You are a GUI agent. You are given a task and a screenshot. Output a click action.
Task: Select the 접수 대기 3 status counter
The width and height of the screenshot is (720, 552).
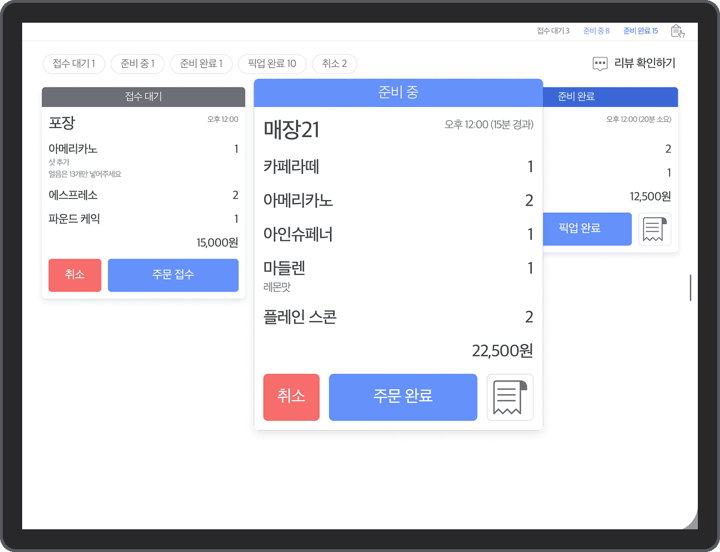pos(552,31)
